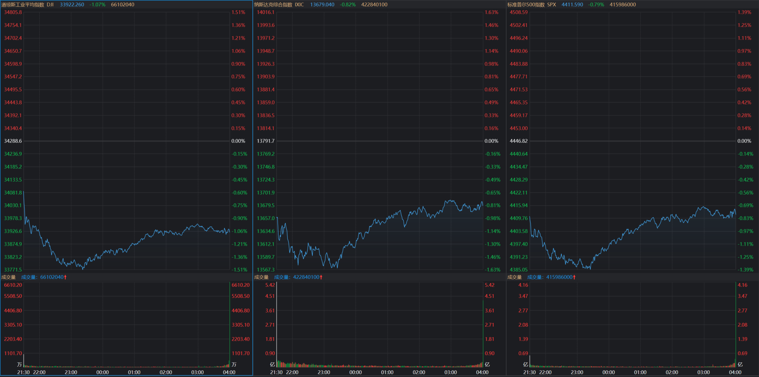Click the -1.07% change in Dow header
Screen dimensions: 759x377
coord(97,5)
